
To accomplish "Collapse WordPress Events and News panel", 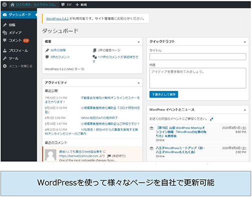I will pyautogui.click(x=245, y=110).
